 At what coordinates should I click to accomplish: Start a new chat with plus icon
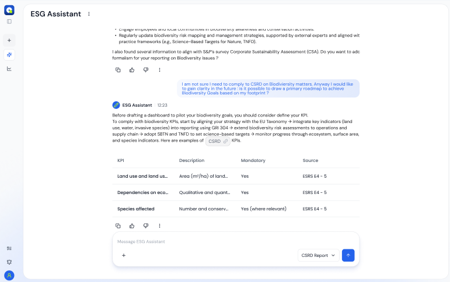click(x=9, y=40)
